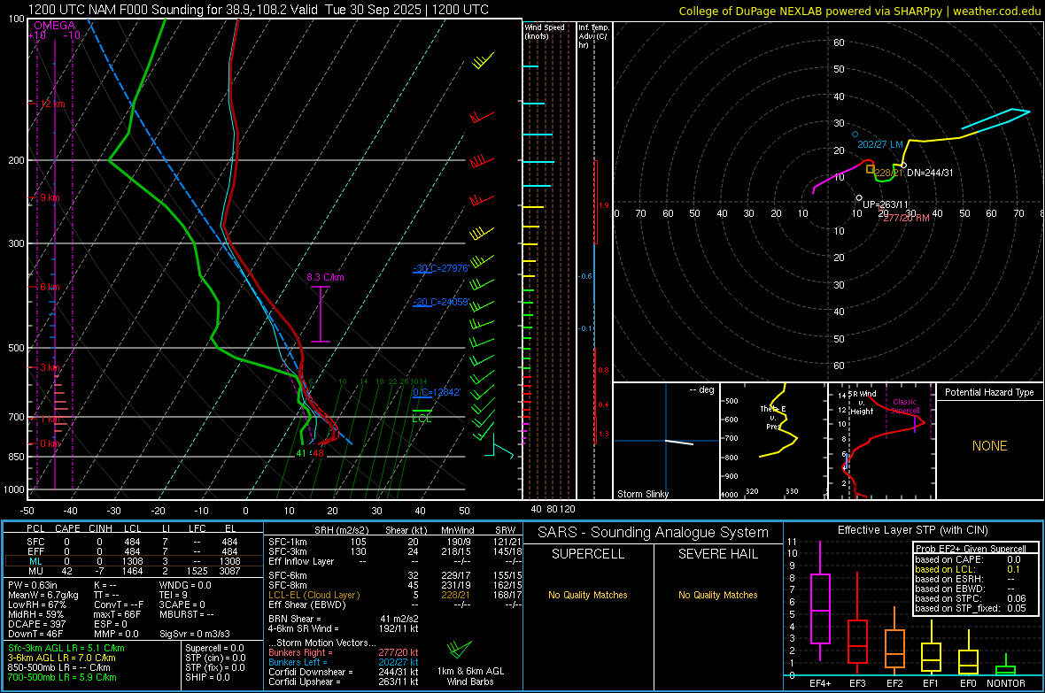Click the -20 C=24059' height label
The width and height of the screenshot is (1045, 693).
pos(441,302)
